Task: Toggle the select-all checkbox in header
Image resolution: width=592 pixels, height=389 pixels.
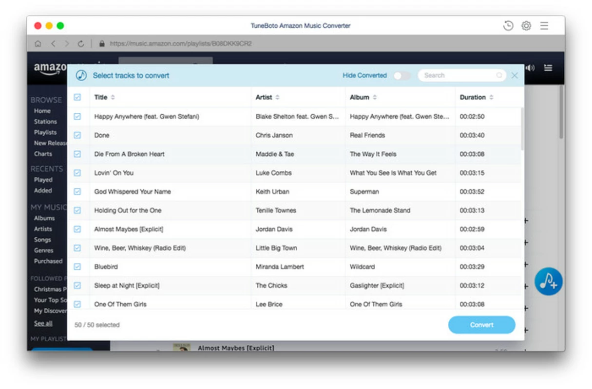Action: (77, 97)
